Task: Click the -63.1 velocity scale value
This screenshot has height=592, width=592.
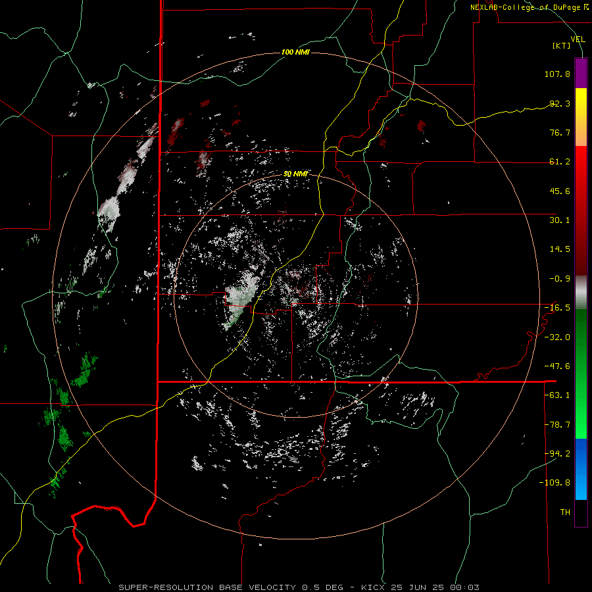Action: [x=557, y=395]
